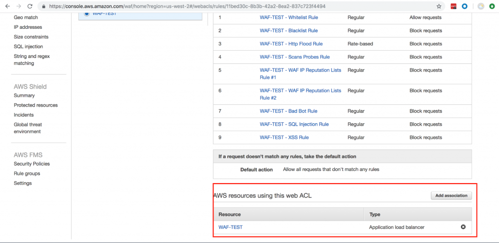Click the Default action label
Screen dimensions: 499x243
pyautogui.click(x=256, y=169)
